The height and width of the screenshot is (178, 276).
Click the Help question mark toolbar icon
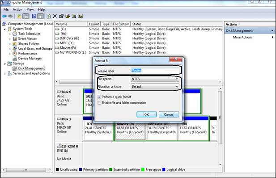(34, 17)
